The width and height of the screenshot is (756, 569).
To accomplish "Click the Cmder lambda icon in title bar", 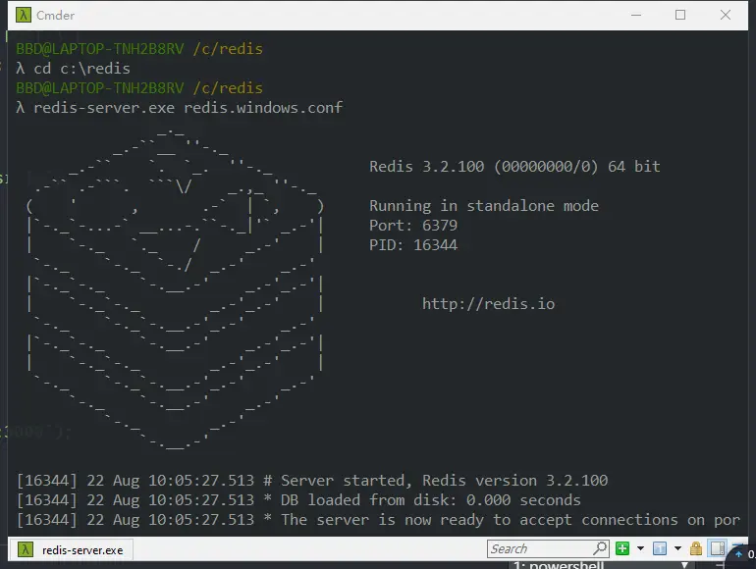I will (24, 15).
